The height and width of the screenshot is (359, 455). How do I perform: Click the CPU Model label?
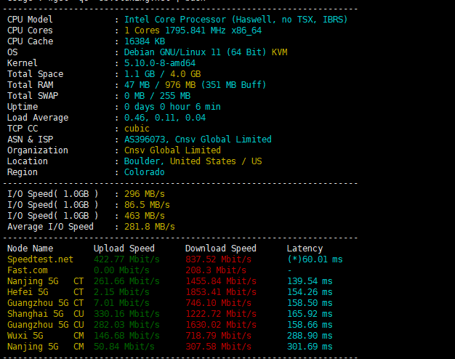(x=31, y=20)
